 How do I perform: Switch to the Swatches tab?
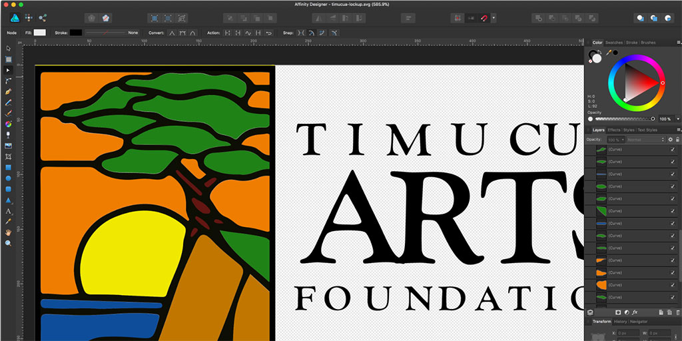(x=613, y=43)
